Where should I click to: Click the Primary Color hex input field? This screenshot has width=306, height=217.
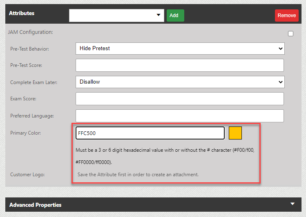150,133
